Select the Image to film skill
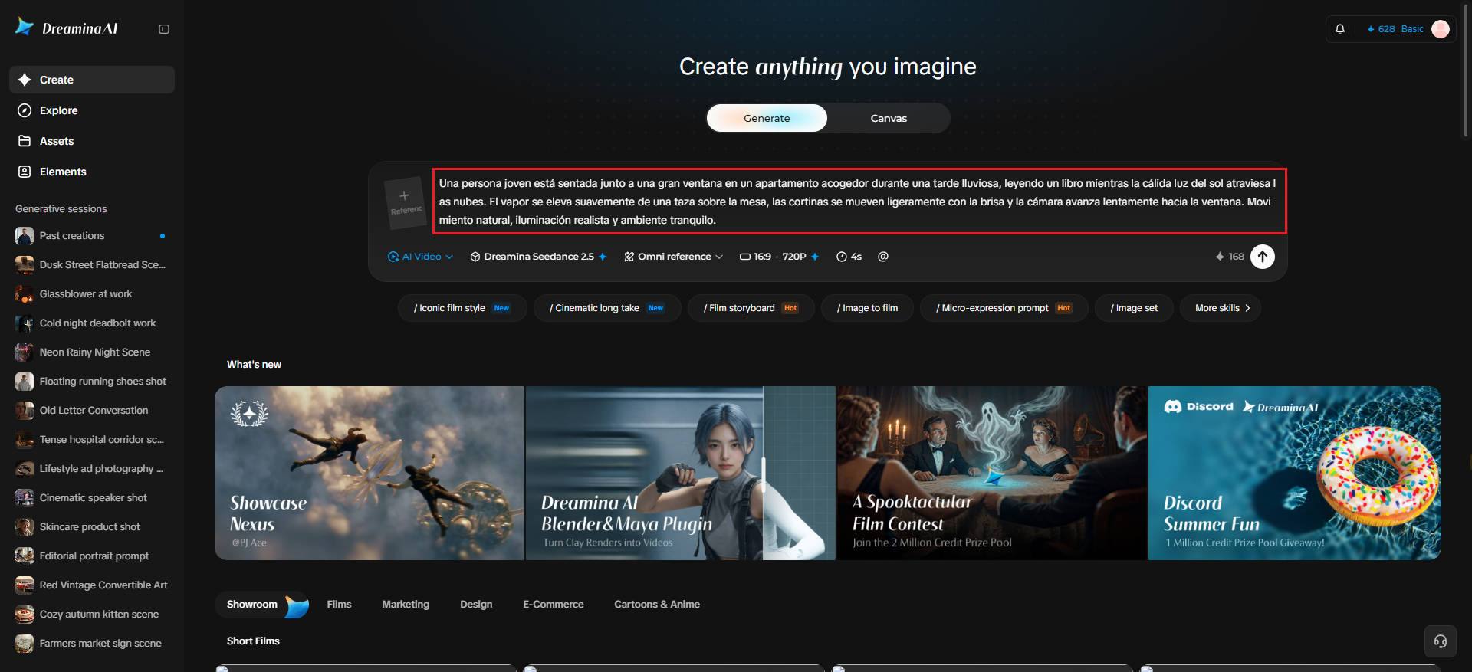This screenshot has height=672, width=1472. tap(868, 308)
